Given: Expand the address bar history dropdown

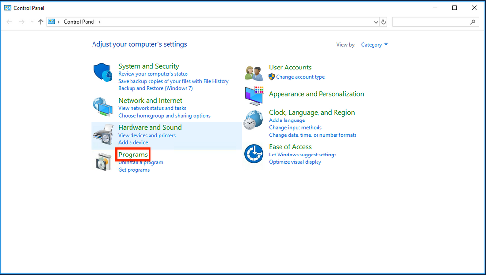Looking at the screenshot, I should pos(376,22).
